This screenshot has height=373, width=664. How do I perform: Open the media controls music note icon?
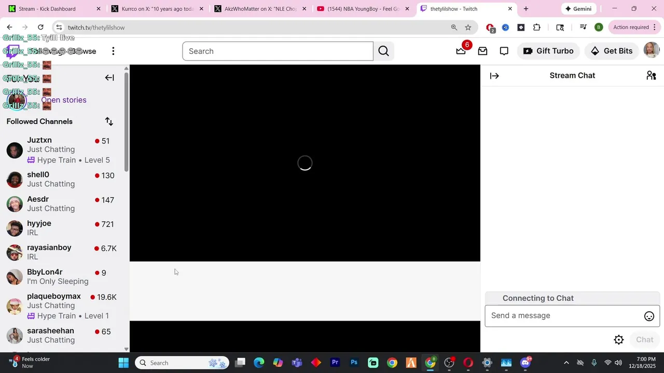point(583,27)
